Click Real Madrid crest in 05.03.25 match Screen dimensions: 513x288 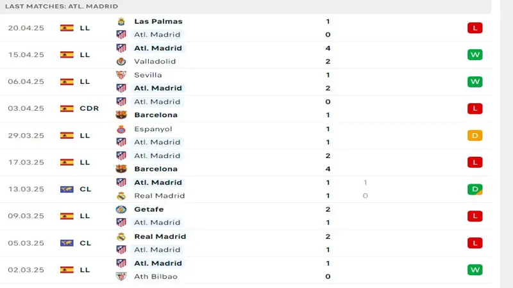(121, 236)
